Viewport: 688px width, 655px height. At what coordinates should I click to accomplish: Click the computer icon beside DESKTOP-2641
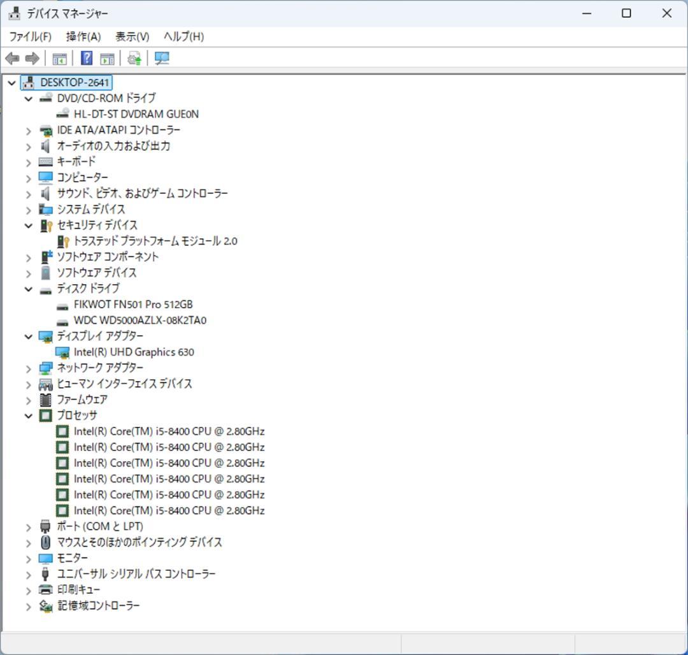pyautogui.click(x=27, y=82)
